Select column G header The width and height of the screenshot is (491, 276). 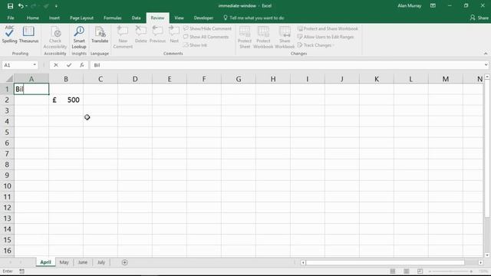pos(239,79)
